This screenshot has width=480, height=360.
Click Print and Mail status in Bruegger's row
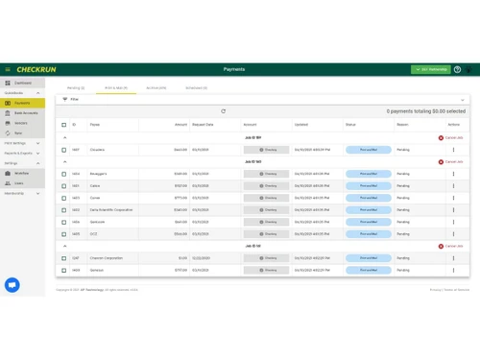[369, 174]
